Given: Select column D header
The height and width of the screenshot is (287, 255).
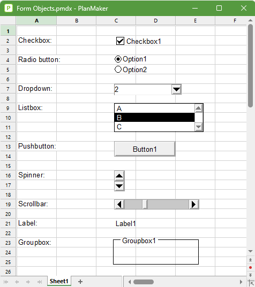Looking at the screenshot, I should tap(156, 20).
